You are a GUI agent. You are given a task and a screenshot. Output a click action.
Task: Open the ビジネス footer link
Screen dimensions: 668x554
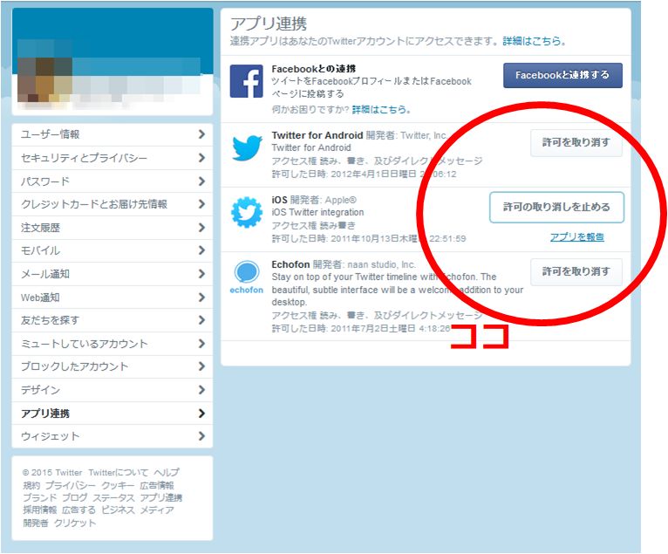[118, 510]
